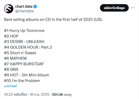Open the @chartdata handle link
The height and width of the screenshot is (99, 139).
[24, 11]
